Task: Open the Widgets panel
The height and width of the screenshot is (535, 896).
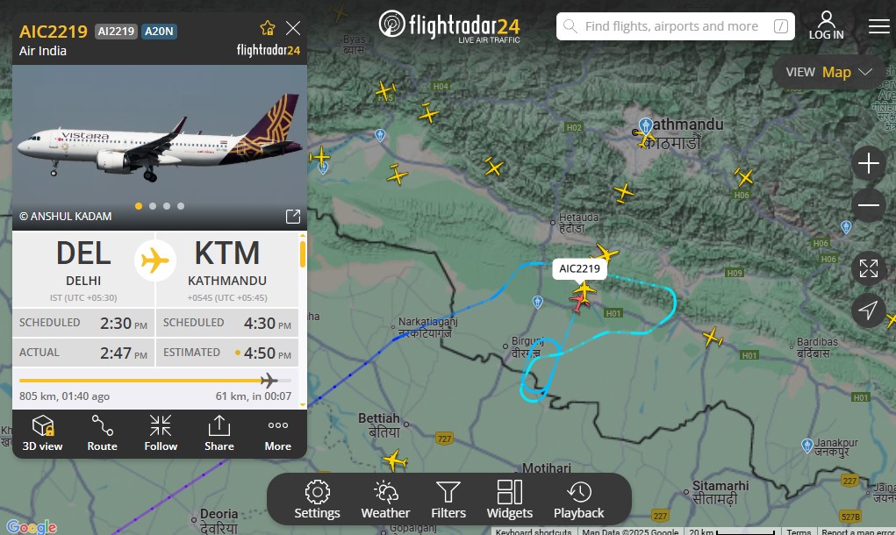Action: [510, 500]
